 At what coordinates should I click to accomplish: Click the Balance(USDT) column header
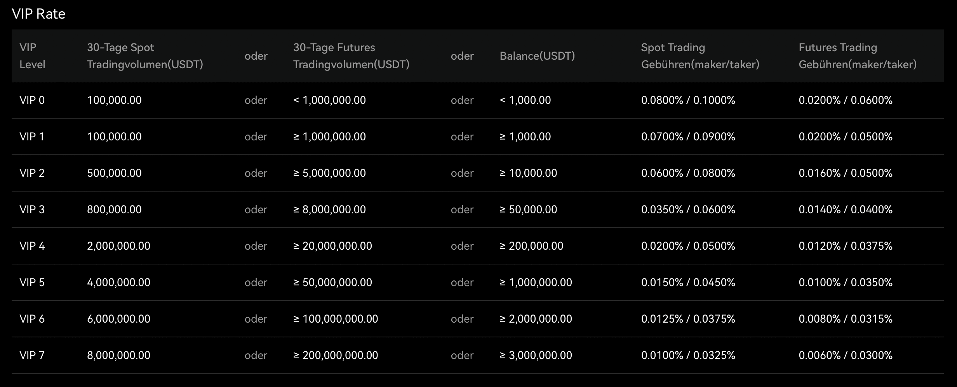[x=537, y=56]
